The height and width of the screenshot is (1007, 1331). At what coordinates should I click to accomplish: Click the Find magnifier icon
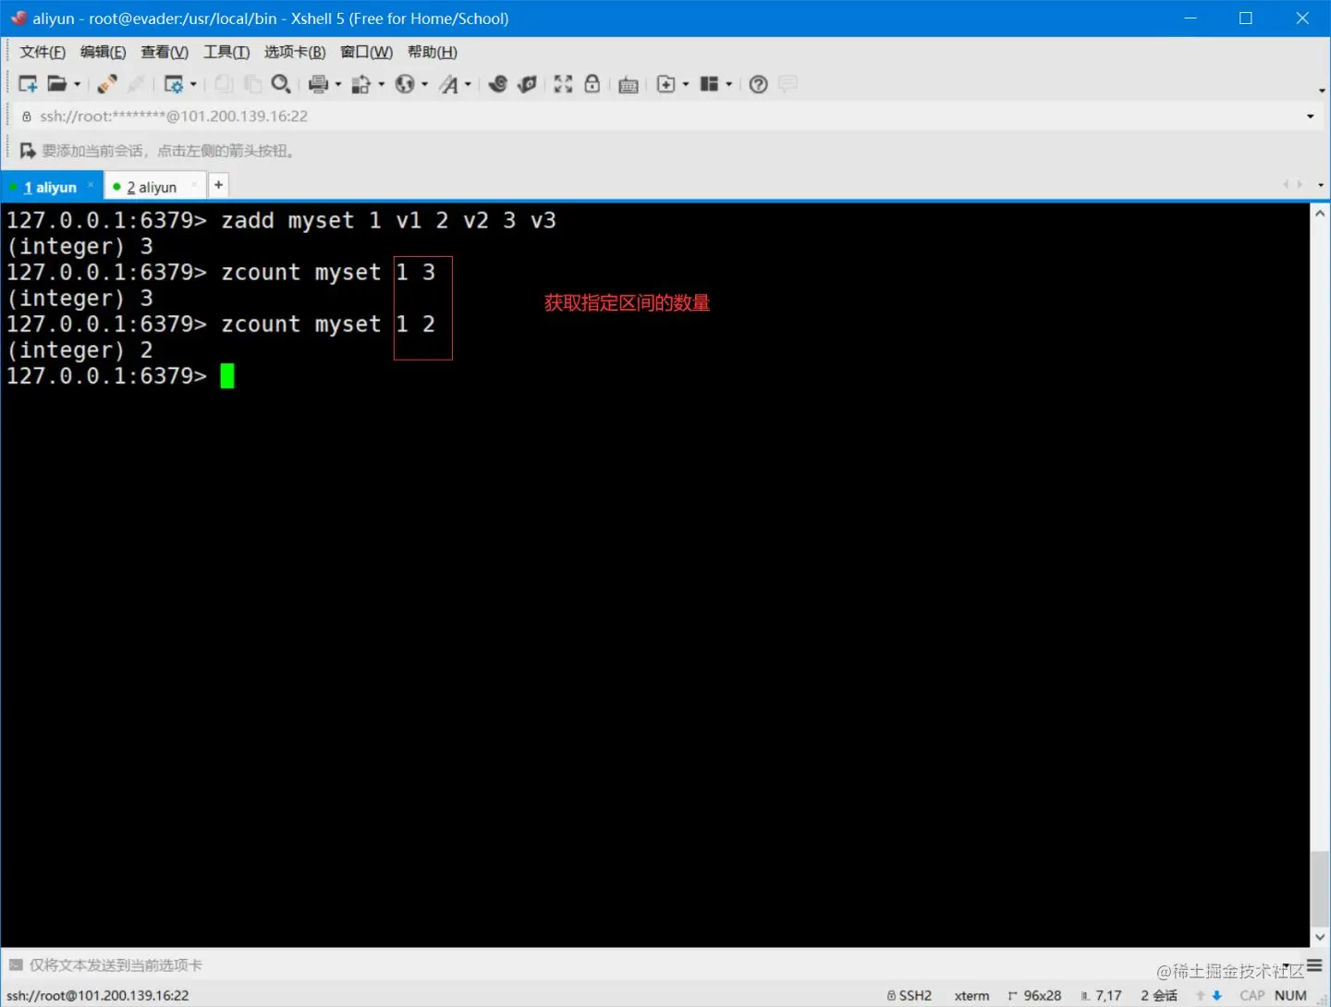281,84
